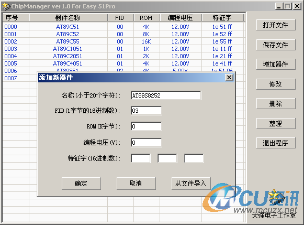Click the 12.00V voltage cell of AT89C51

pyautogui.click(x=181, y=27)
